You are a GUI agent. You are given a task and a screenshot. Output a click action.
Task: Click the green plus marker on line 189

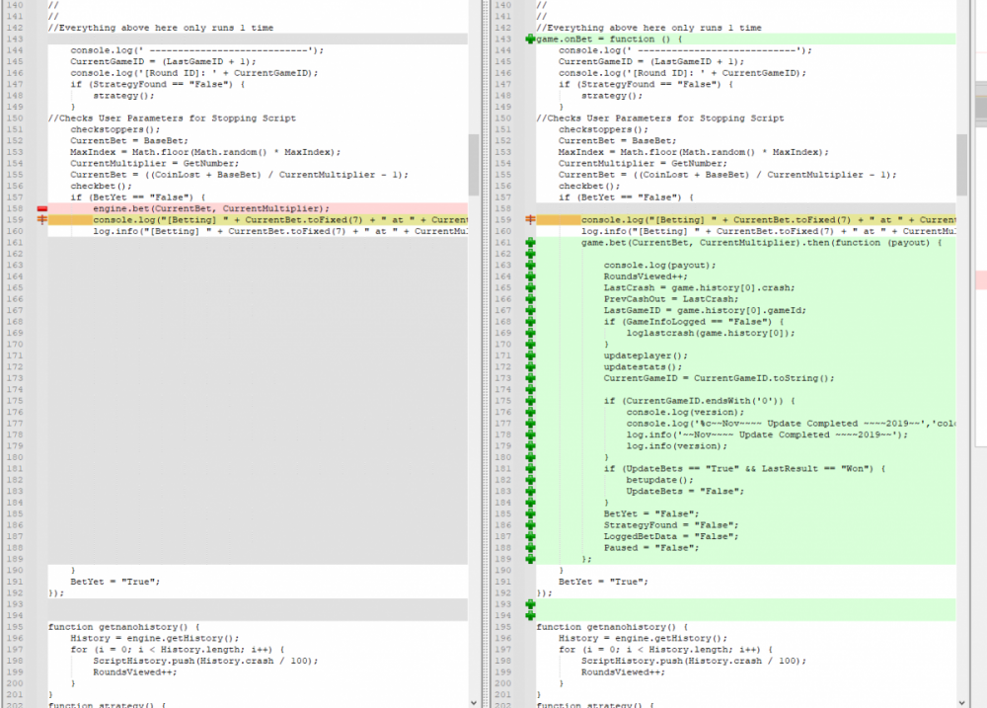pos(531,560)
